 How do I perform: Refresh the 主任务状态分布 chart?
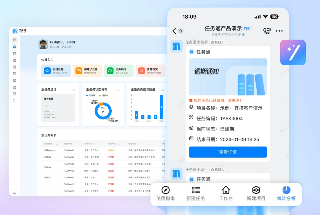pos(118,90)
